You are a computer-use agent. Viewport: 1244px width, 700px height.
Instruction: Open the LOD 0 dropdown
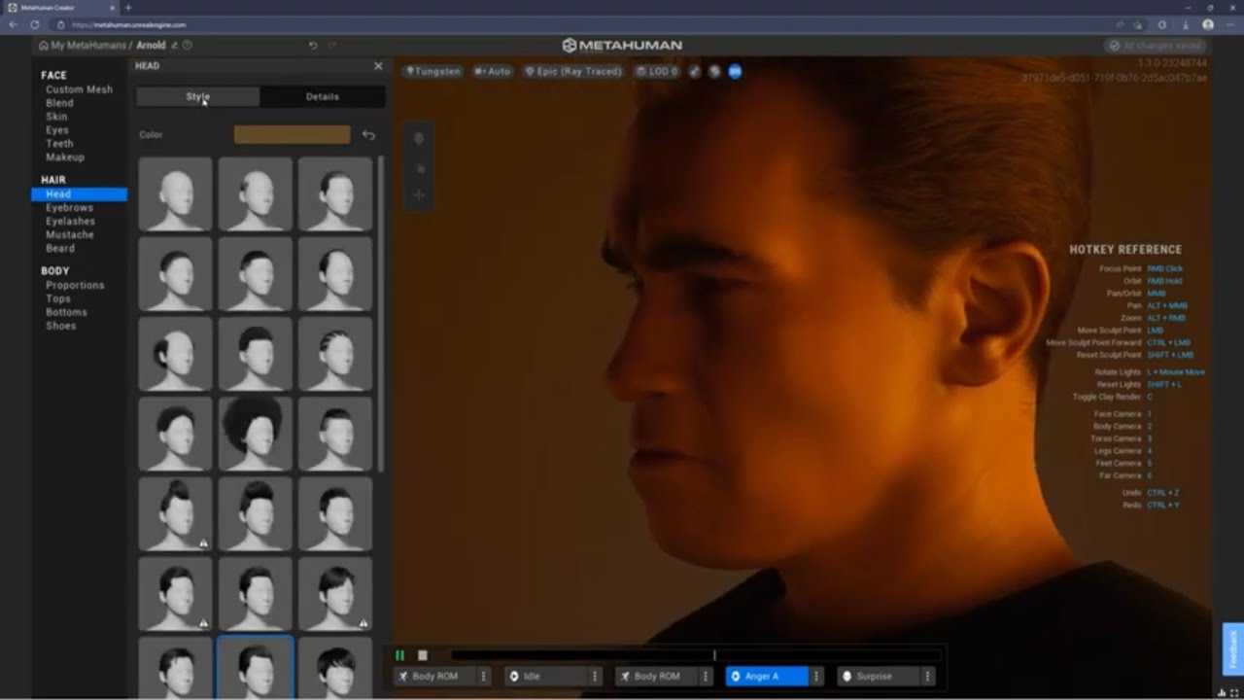click(x=656, y=71)
